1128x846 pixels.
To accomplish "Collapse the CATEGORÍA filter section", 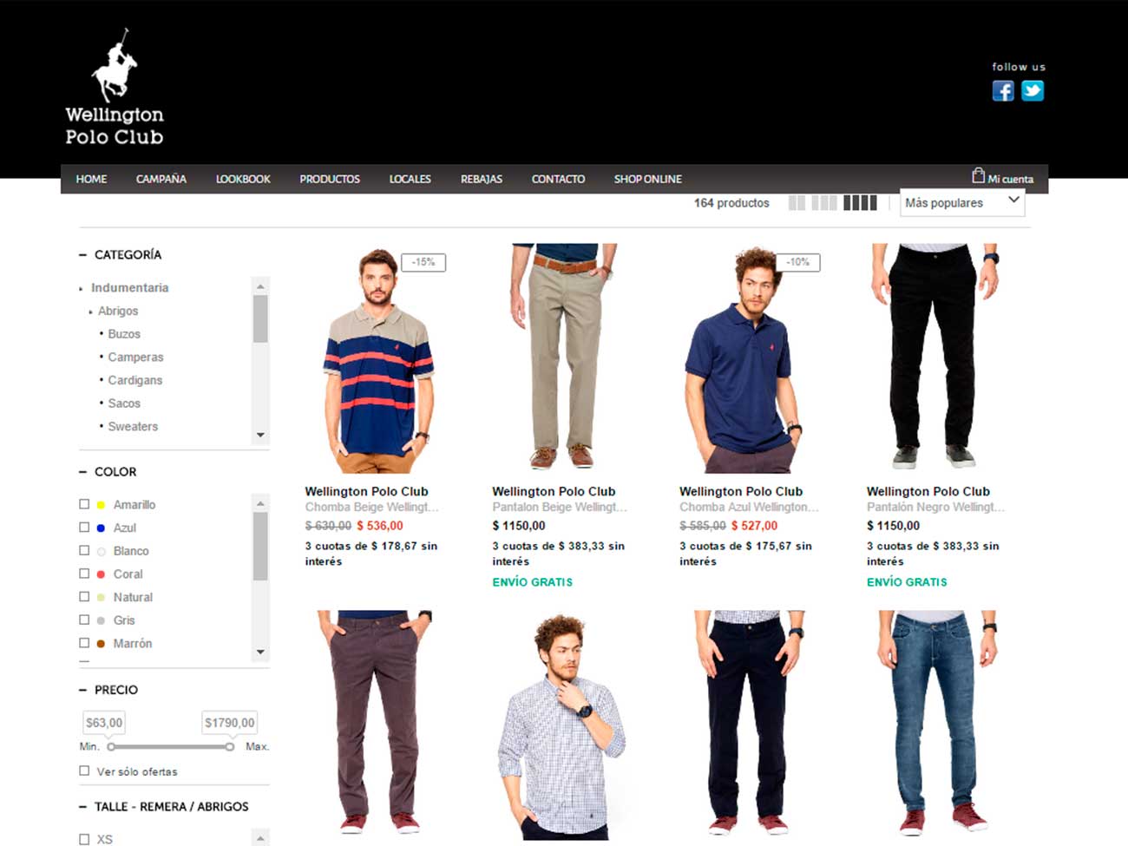I will [83, 255].
